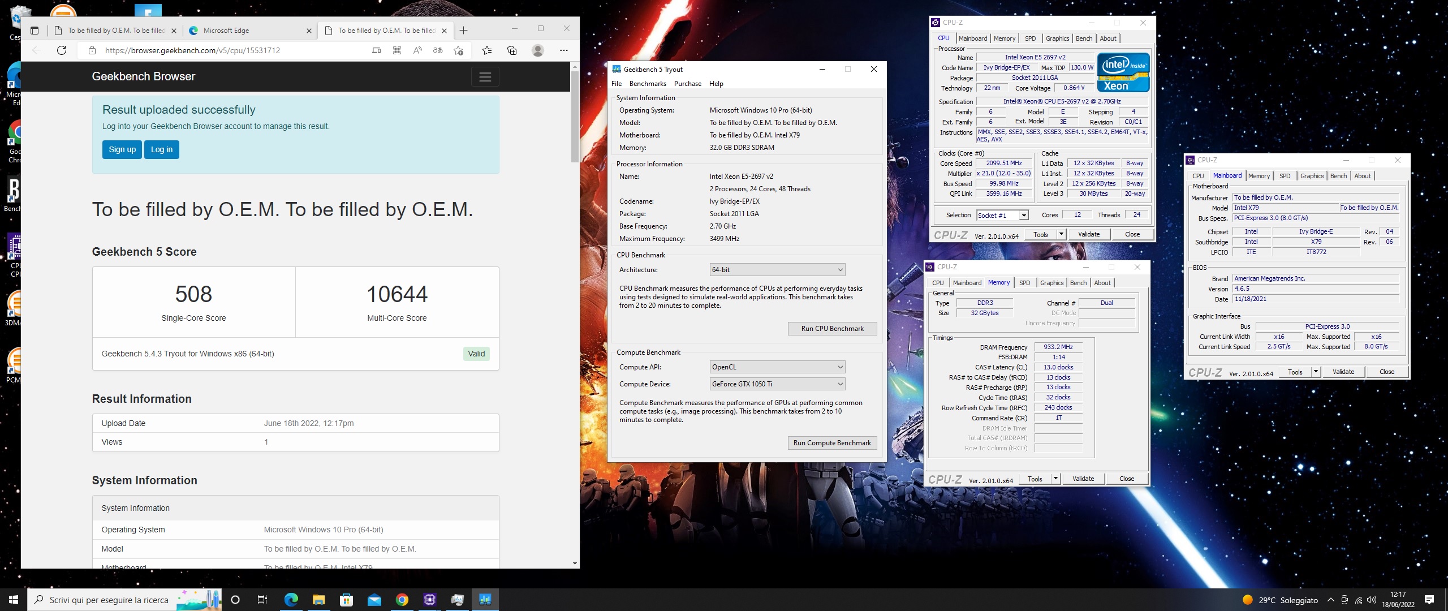
Task: Open Google Chrome from taskbar
Action: point(402,600)
